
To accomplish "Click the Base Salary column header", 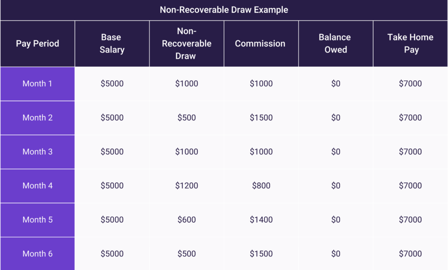I will (x=112, y=43).
